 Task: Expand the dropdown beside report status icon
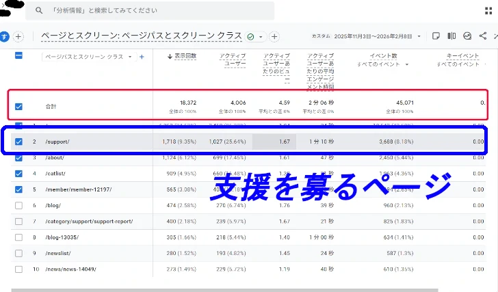261,37
